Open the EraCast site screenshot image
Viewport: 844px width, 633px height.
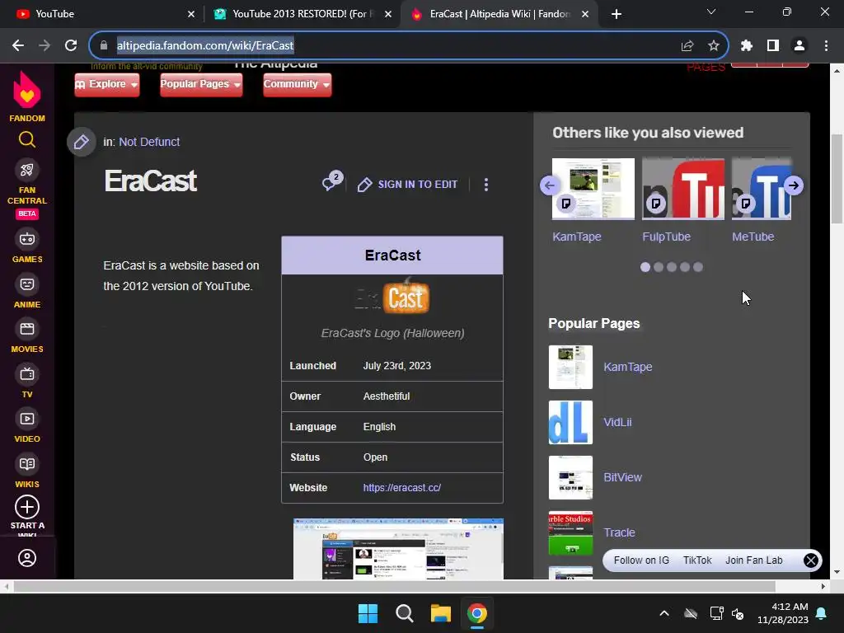(x=398, y=549)
